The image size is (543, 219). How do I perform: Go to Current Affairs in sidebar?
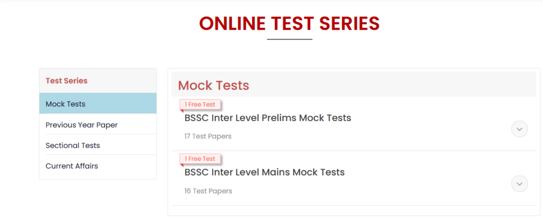(72, 166)
